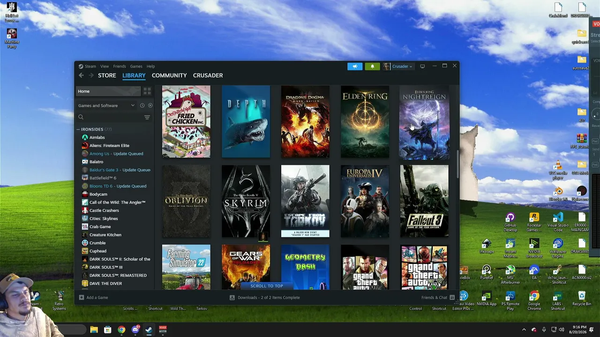
Task: Click the Add a Game plus icon
Action: tap(81, 297)
